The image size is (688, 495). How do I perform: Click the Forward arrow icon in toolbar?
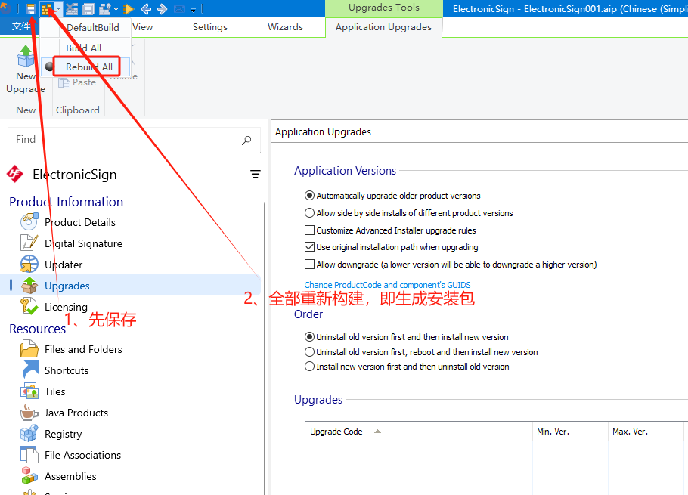pyautogui.click(x=162, y=9)
